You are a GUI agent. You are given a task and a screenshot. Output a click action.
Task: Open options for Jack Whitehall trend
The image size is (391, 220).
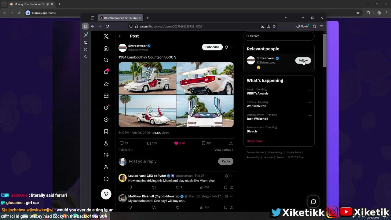(309, 116)
